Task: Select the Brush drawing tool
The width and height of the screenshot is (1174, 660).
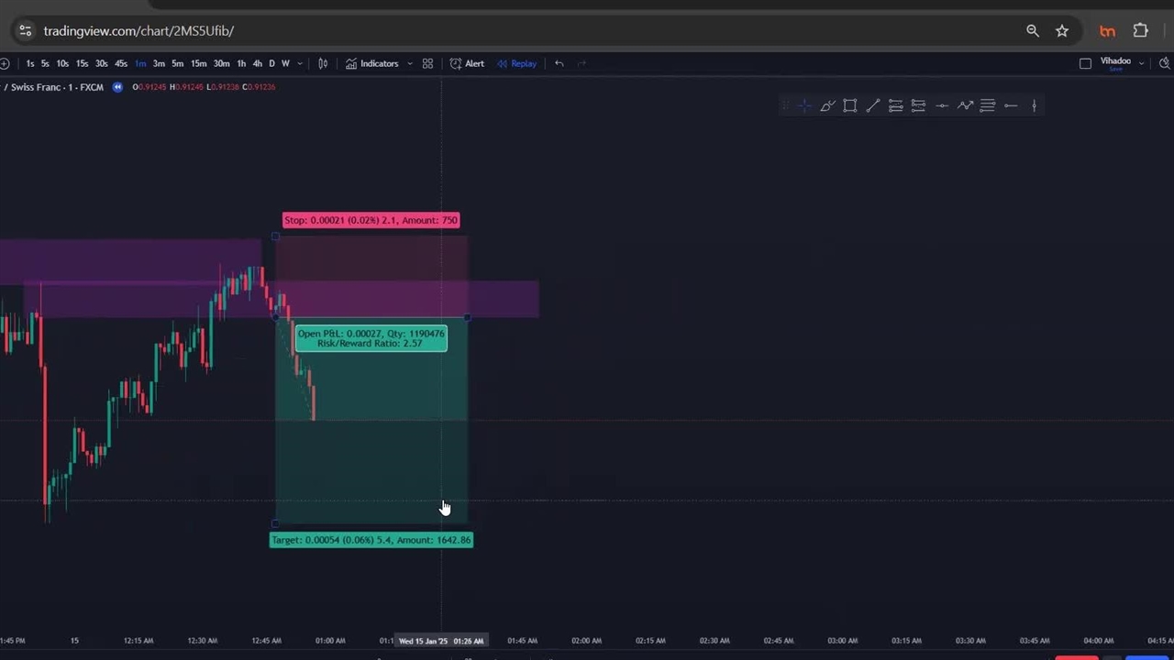Action: point(826,106)
